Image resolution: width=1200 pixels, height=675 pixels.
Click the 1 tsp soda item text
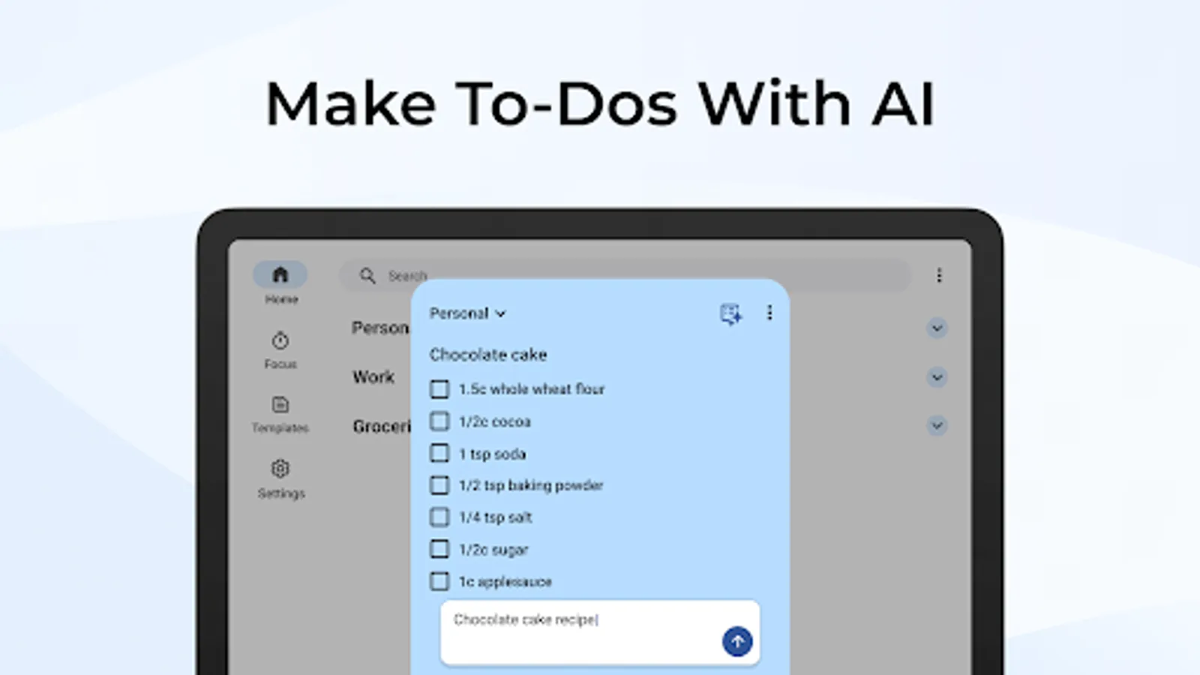pos(492,454)
